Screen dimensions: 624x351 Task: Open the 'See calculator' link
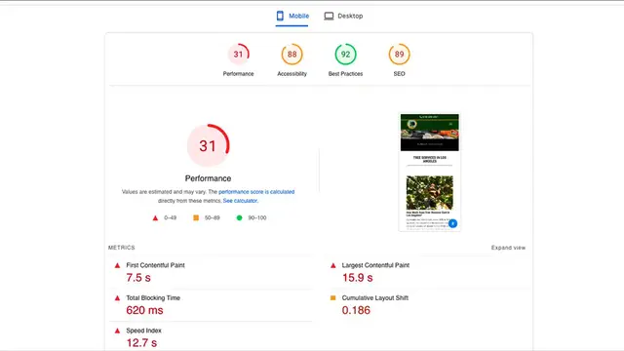click(x=240, y=201)
